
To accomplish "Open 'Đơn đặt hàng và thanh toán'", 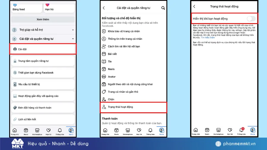I will coord(43,108).
